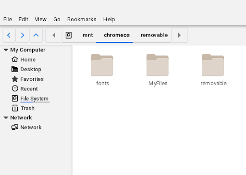Open the Bookmarks menu

(82, 19)
